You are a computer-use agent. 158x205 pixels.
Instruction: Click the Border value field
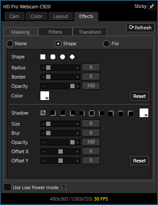[91, 76]
